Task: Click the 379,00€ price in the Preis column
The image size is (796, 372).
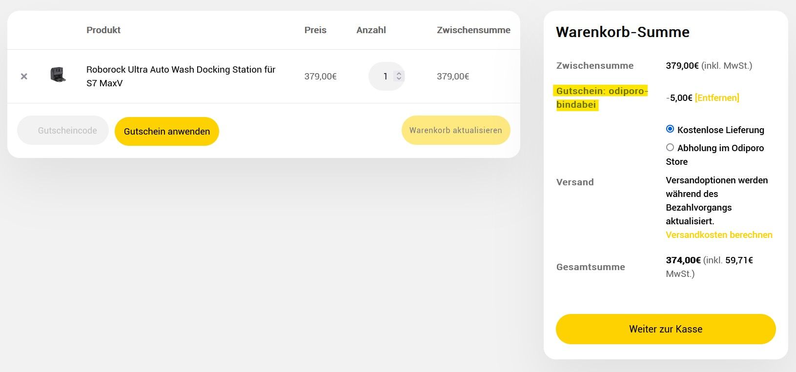Action: pos(321,76)
